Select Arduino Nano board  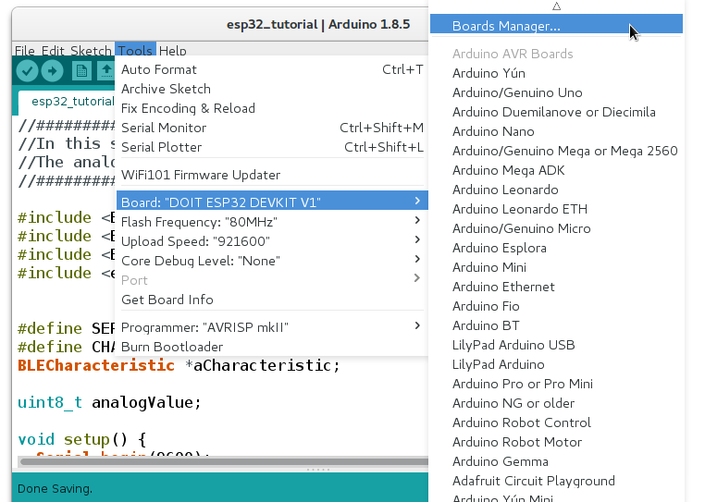click(x=556, y=131)
